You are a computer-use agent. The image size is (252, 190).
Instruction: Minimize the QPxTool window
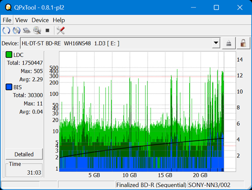(194, 7)
